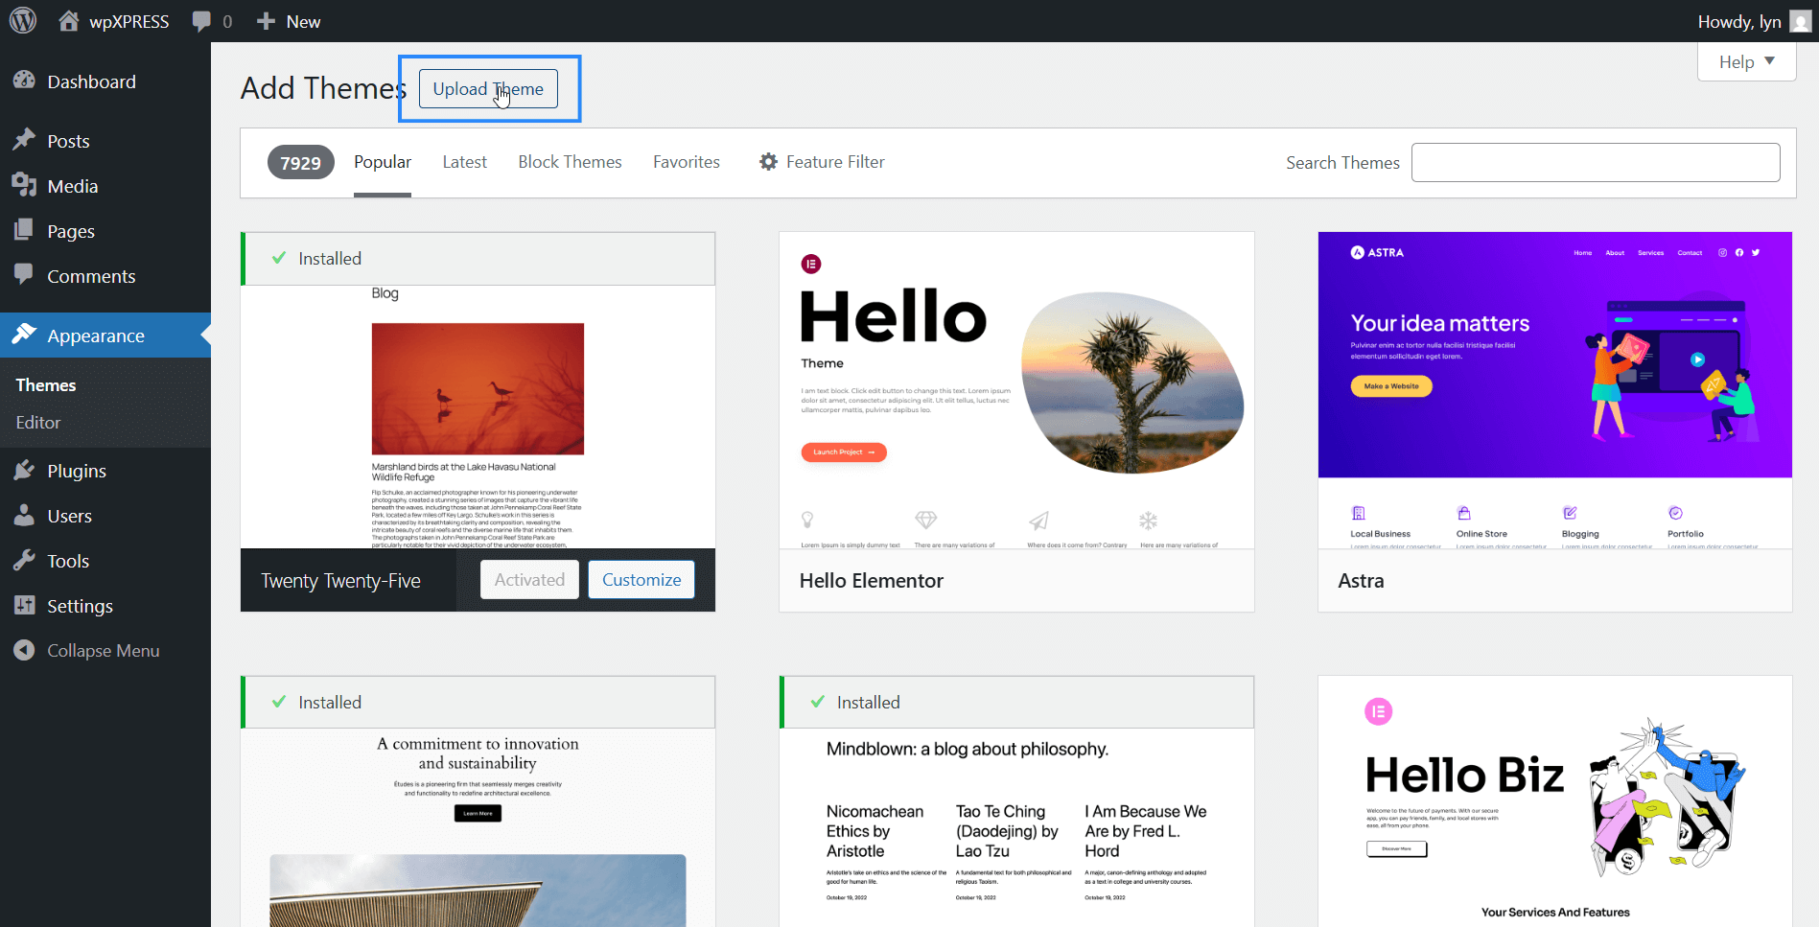This screenshot has height=927, width=1819.
Task: Click the Tools wrench icon
Action: tap(26, 560)
